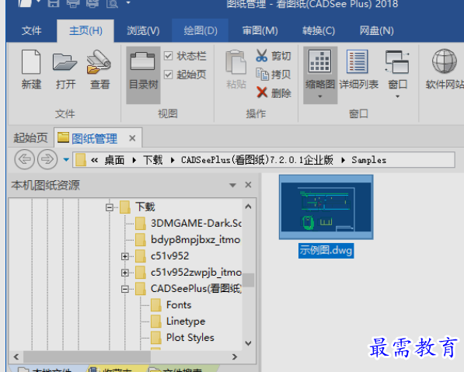Select the 绘图(D) ribbon tab
This screenshot has width=464, height=372.
pyautogui.click(x=201, y=30)
